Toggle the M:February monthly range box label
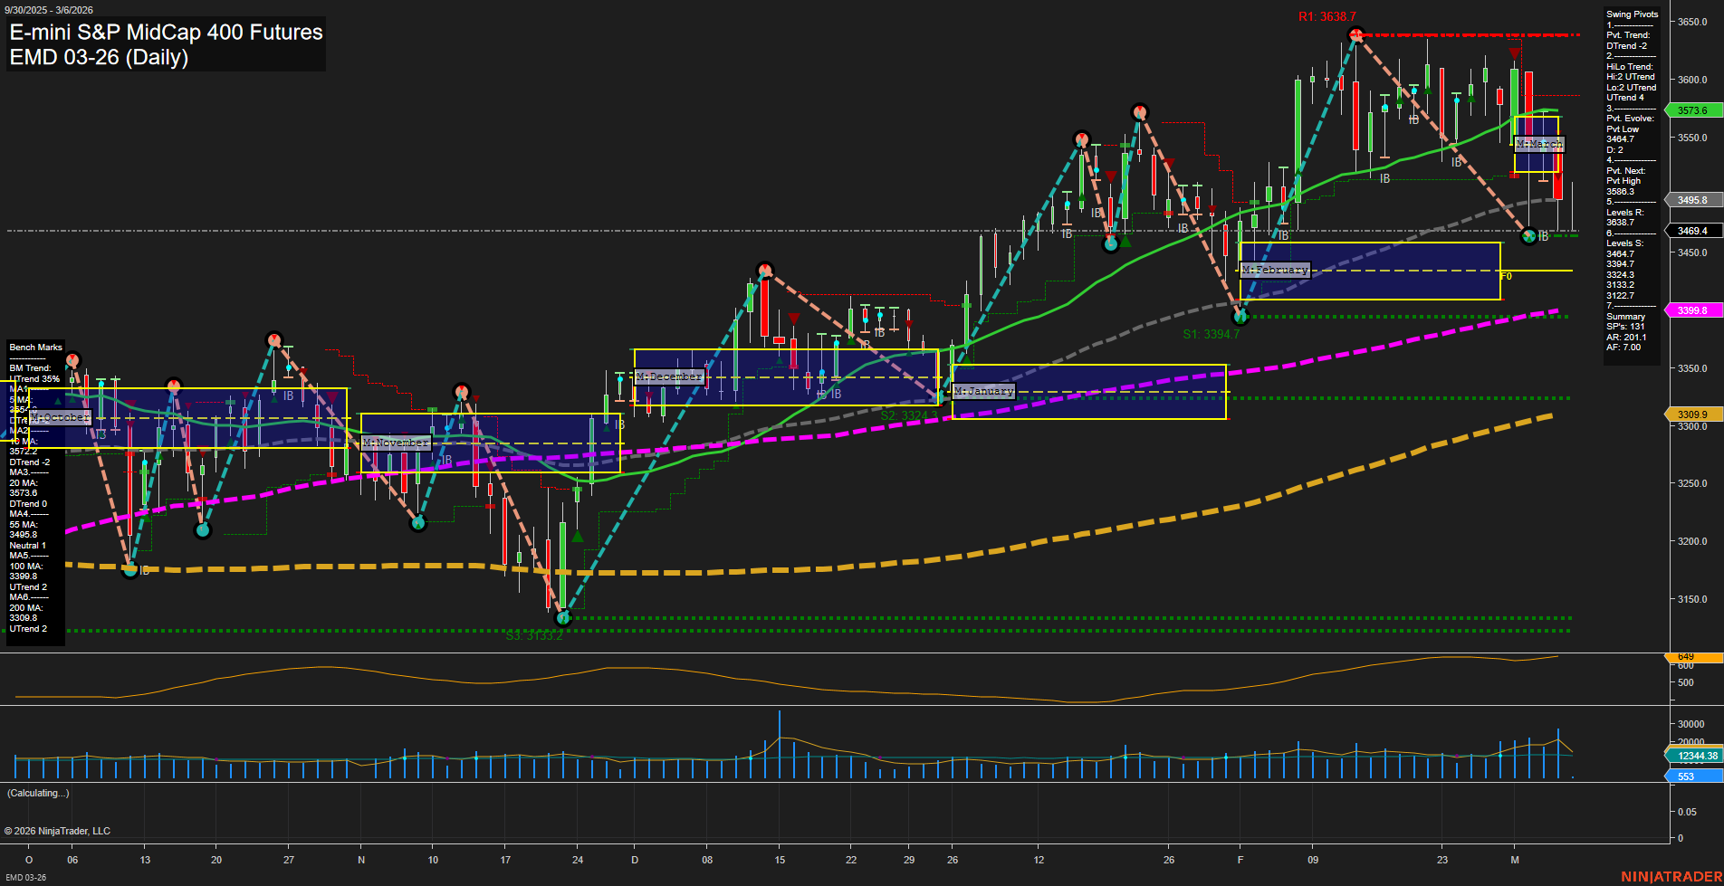Image resolution: width=1724 pixels, height=886 pixels. coord(1276,270)
